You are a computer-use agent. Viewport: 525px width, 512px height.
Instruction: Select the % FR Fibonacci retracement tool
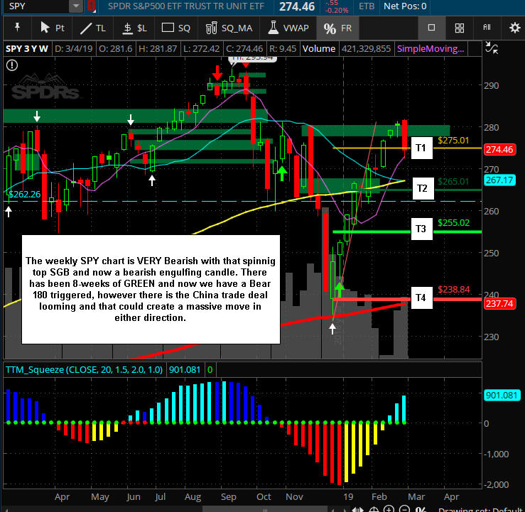pos(337,28)
